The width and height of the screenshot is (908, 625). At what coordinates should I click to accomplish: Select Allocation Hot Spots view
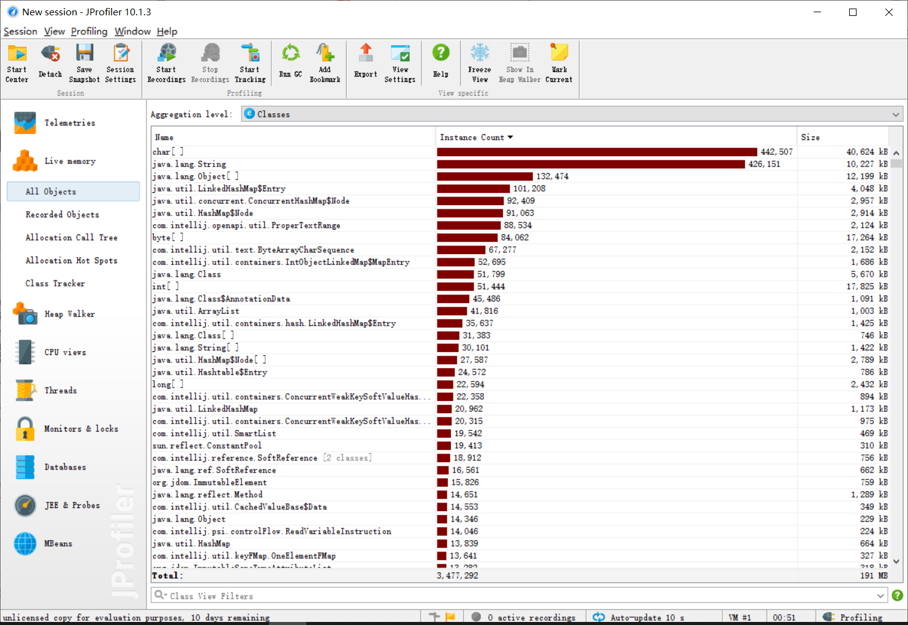pos(73,261)
